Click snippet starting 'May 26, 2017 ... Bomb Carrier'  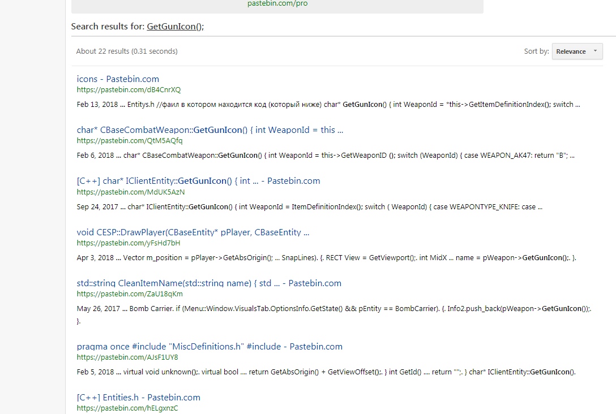tap(334, 314)
